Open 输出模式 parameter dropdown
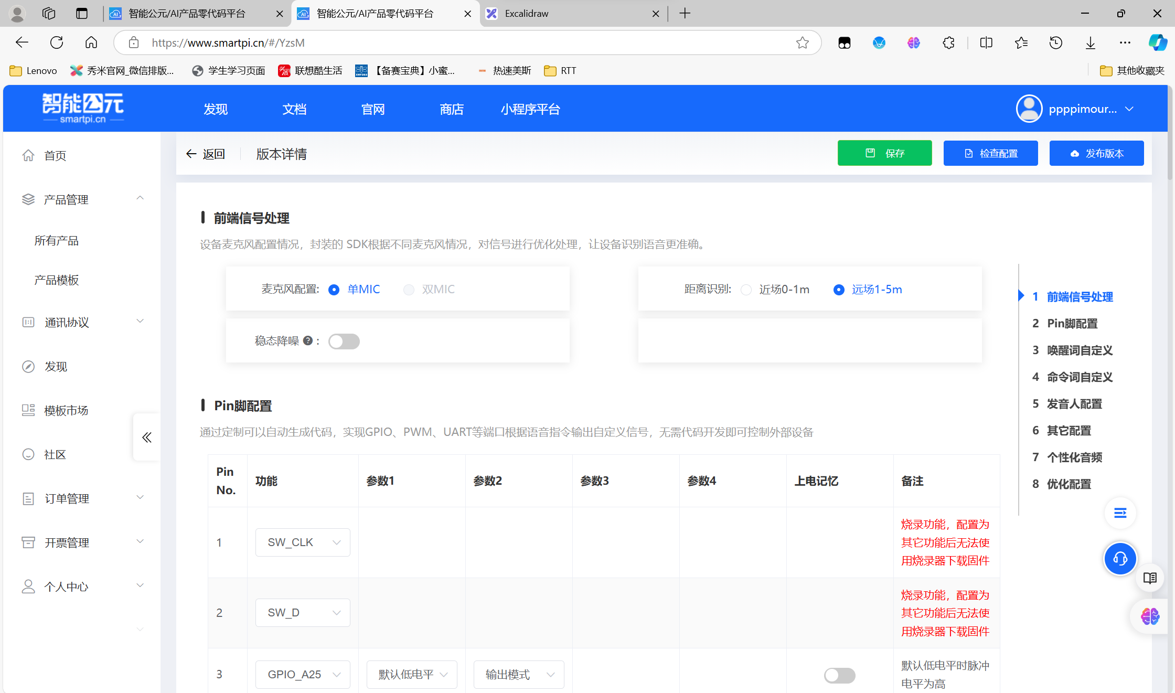Viewport: 1175px width, 693px height. [x=519, y=674]
